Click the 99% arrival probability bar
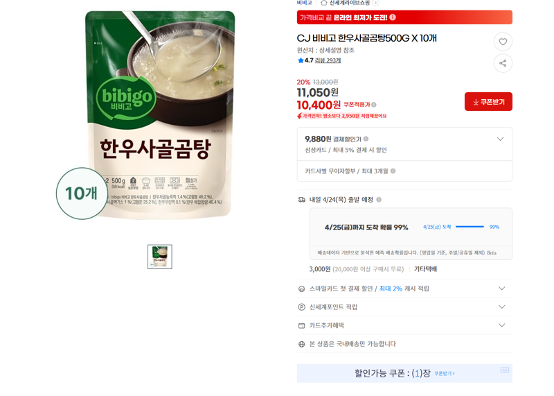Image resolution: width=554 pixels, height=396 pixels. coord(470,227)
